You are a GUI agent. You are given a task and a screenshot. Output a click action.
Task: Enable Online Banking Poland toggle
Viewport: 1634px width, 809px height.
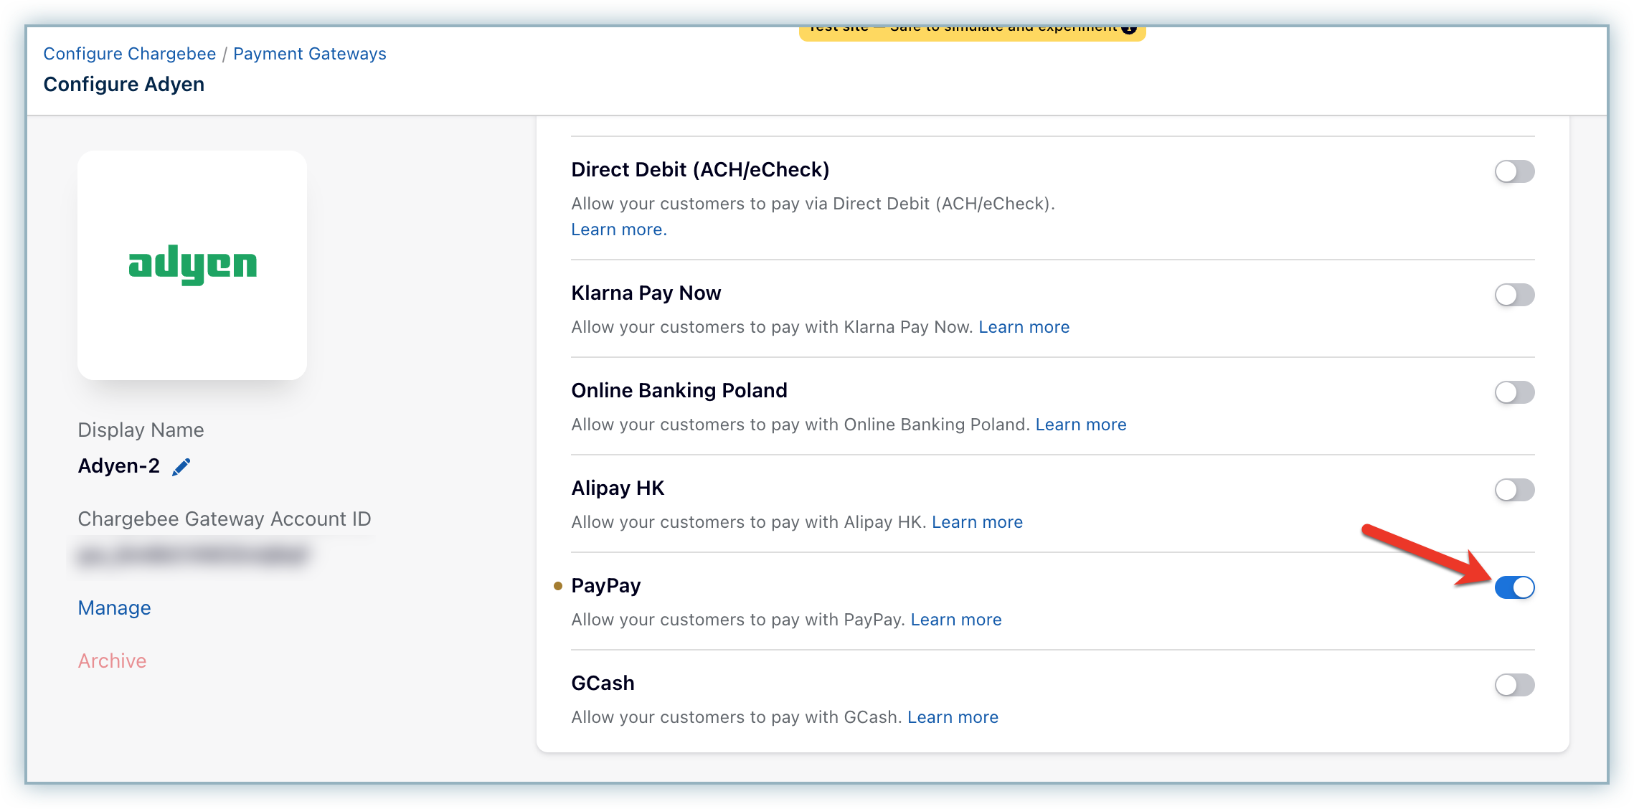pos(1514,392)
